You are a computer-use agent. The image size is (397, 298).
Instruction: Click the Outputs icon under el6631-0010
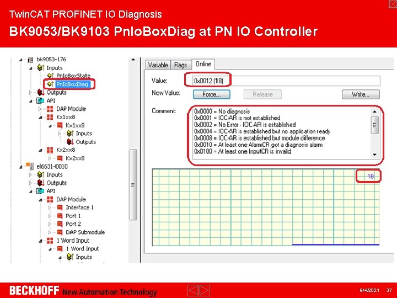coord(41,183)
